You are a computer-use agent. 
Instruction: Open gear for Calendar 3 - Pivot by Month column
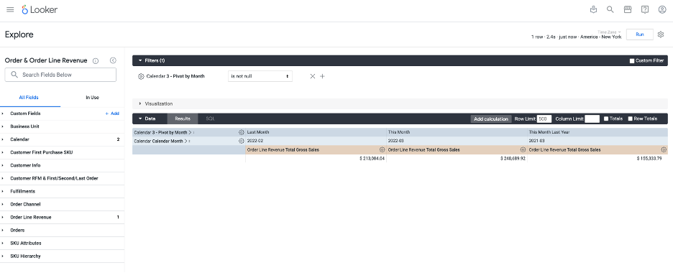pyautogui.click(x=241, y=132)
